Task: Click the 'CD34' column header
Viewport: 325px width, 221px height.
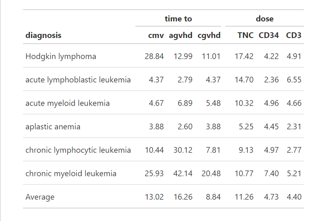Action: (269, 35)
